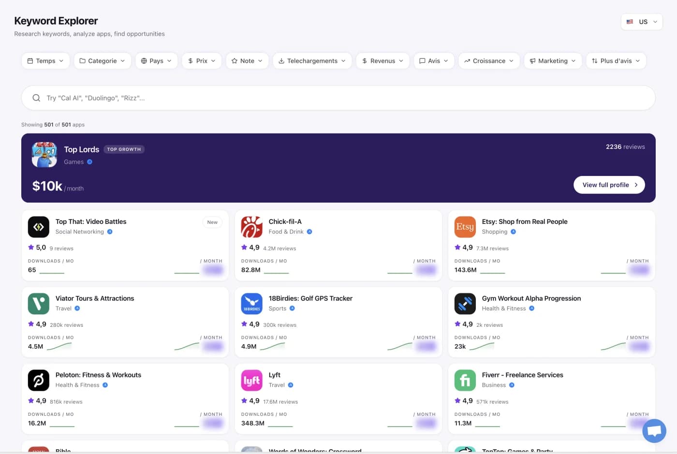Expand the Prix filter
677x454 pixels.
(202, 61)
